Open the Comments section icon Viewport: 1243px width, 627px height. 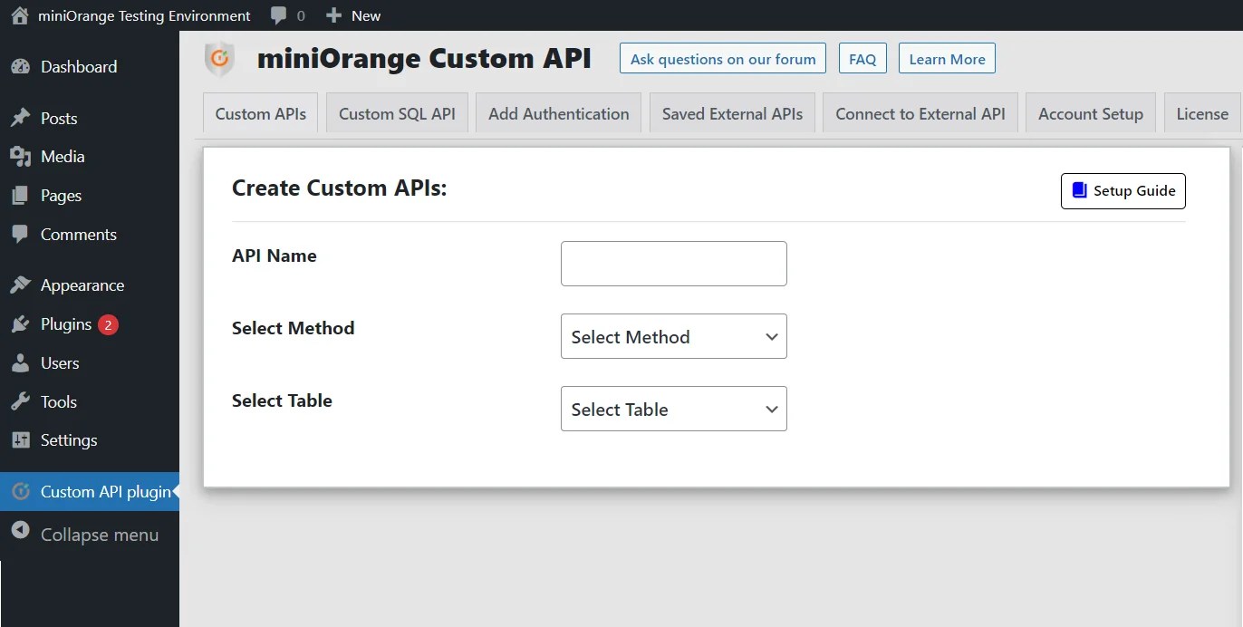[x=21, y=234]
